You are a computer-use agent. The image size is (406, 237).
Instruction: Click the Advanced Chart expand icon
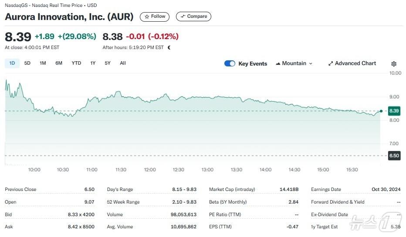pos(331,63)
